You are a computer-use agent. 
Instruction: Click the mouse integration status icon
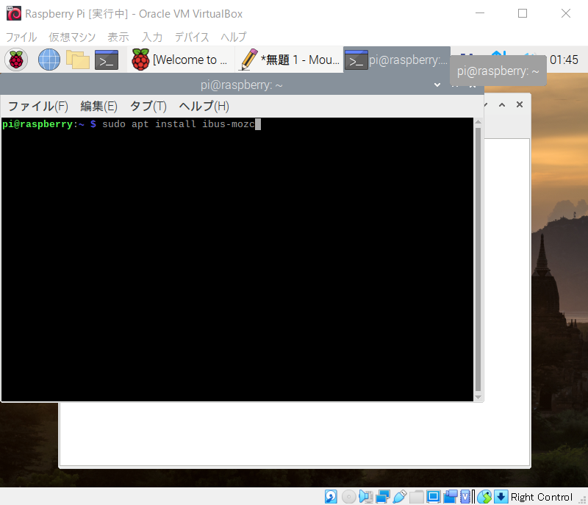(x=485, y=497)
